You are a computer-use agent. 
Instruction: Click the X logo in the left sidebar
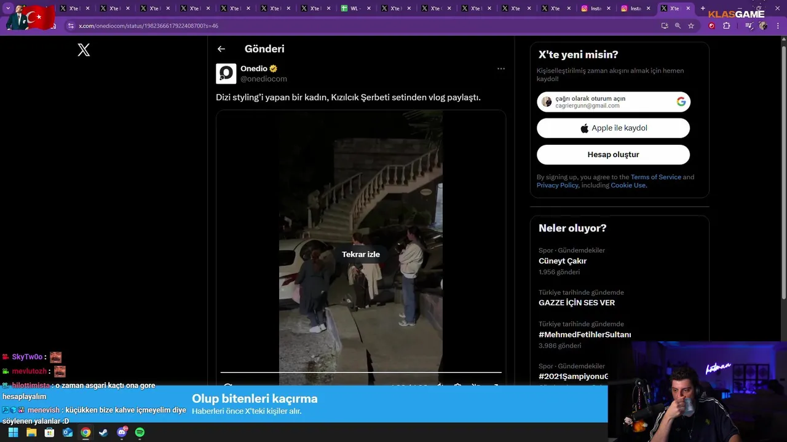click(x=84, y=50)
